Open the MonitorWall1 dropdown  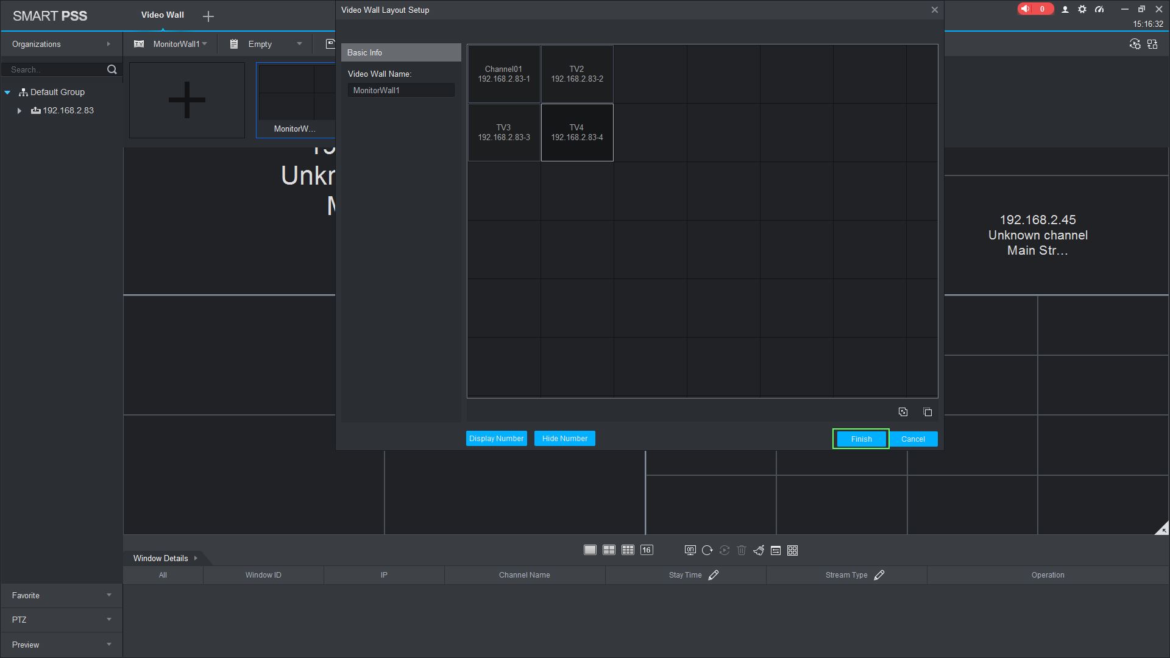pos(179,44)
